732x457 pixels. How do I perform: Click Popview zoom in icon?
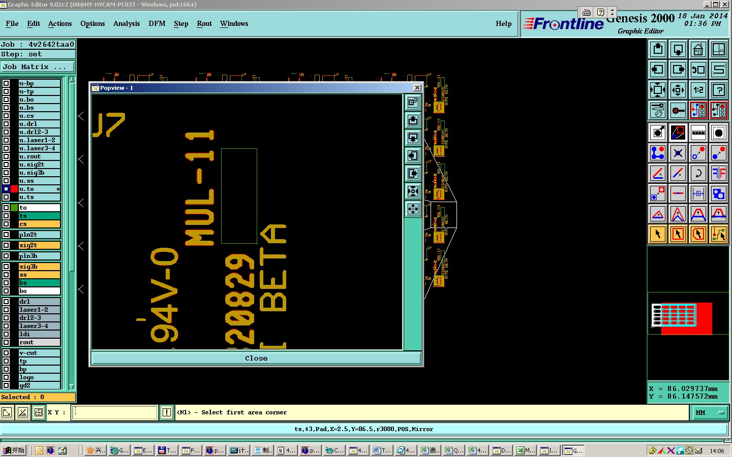point(413,191)
